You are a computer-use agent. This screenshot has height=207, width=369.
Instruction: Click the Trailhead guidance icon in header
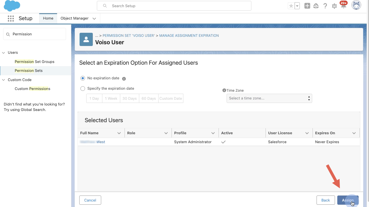click(x=316, y=6)
